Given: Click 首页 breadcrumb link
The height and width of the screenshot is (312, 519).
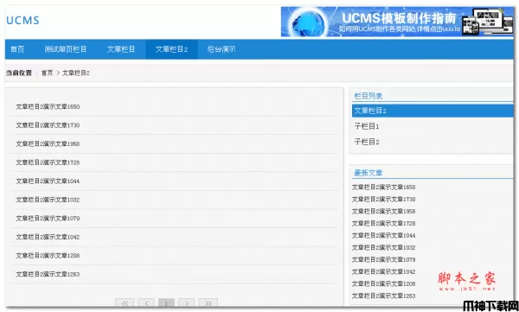Looking at the screenshot, I should [x=47, y=73].
